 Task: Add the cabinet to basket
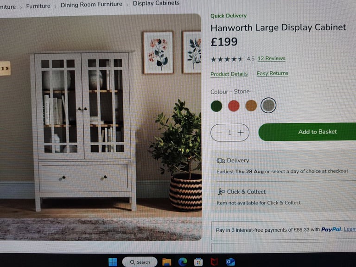click(x=307, y=132)
